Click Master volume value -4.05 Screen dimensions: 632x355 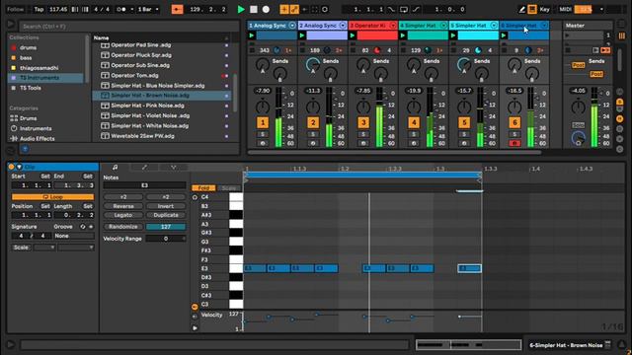[578, 91]
